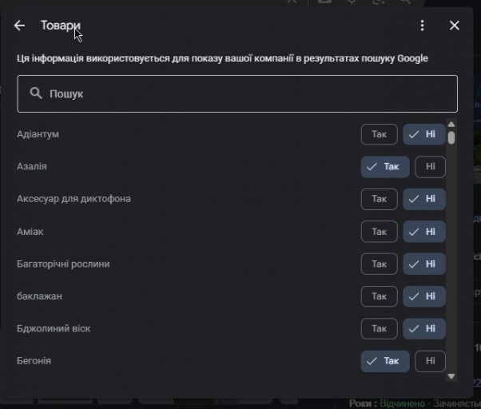Go back using the left arrow icon
Screen dimensions: 481x409
[x=19, y=26]
